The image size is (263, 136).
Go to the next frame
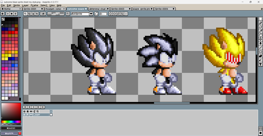[38, 107]
